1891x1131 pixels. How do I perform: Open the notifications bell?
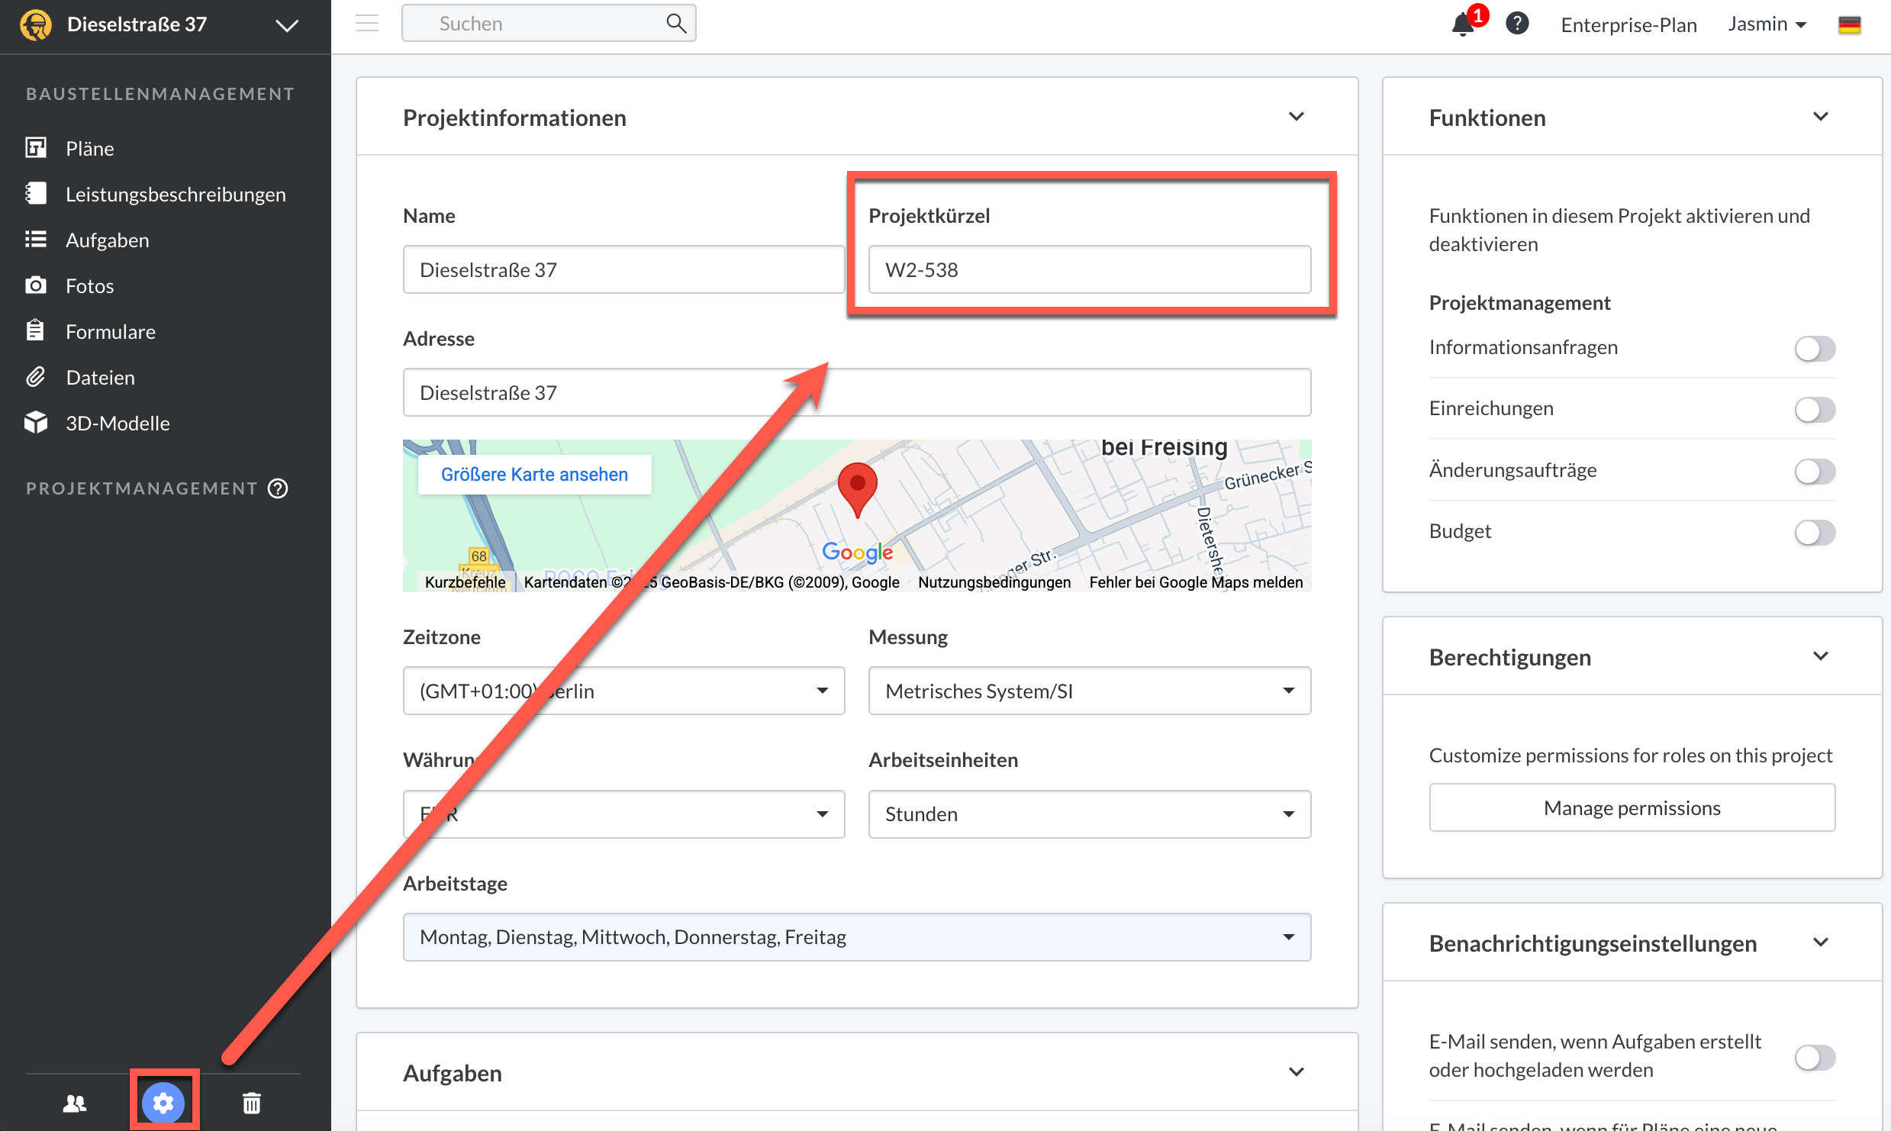[x=1463, y=24]
